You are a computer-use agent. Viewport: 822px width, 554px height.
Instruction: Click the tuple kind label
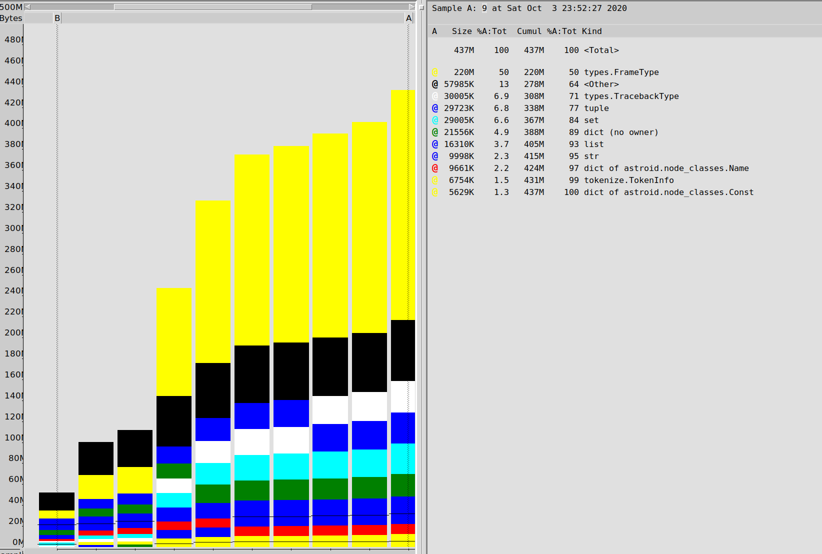point(596,108)
